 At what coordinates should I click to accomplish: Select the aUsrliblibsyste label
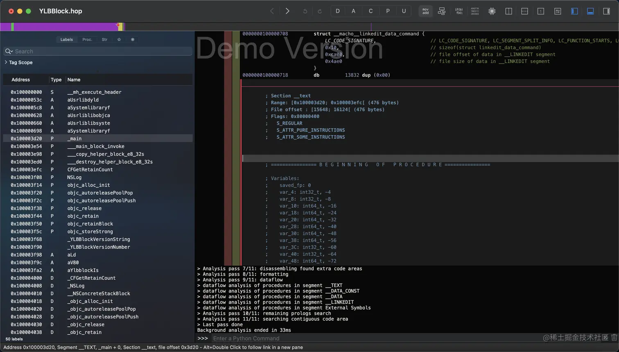(x=98, y=123)
